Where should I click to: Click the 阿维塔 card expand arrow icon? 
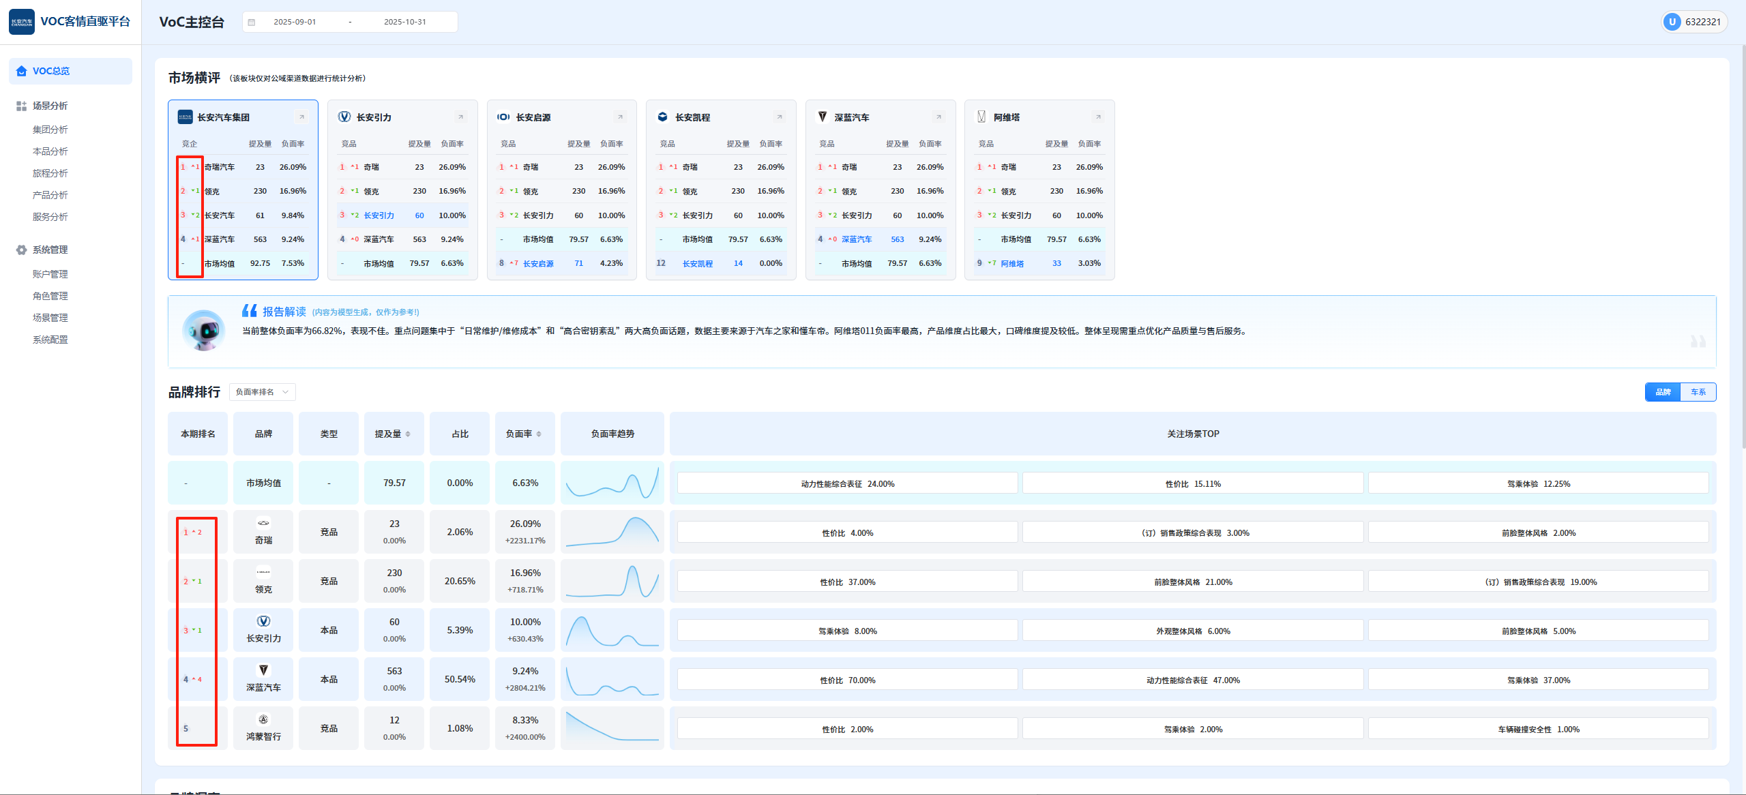pos(1098,117)
